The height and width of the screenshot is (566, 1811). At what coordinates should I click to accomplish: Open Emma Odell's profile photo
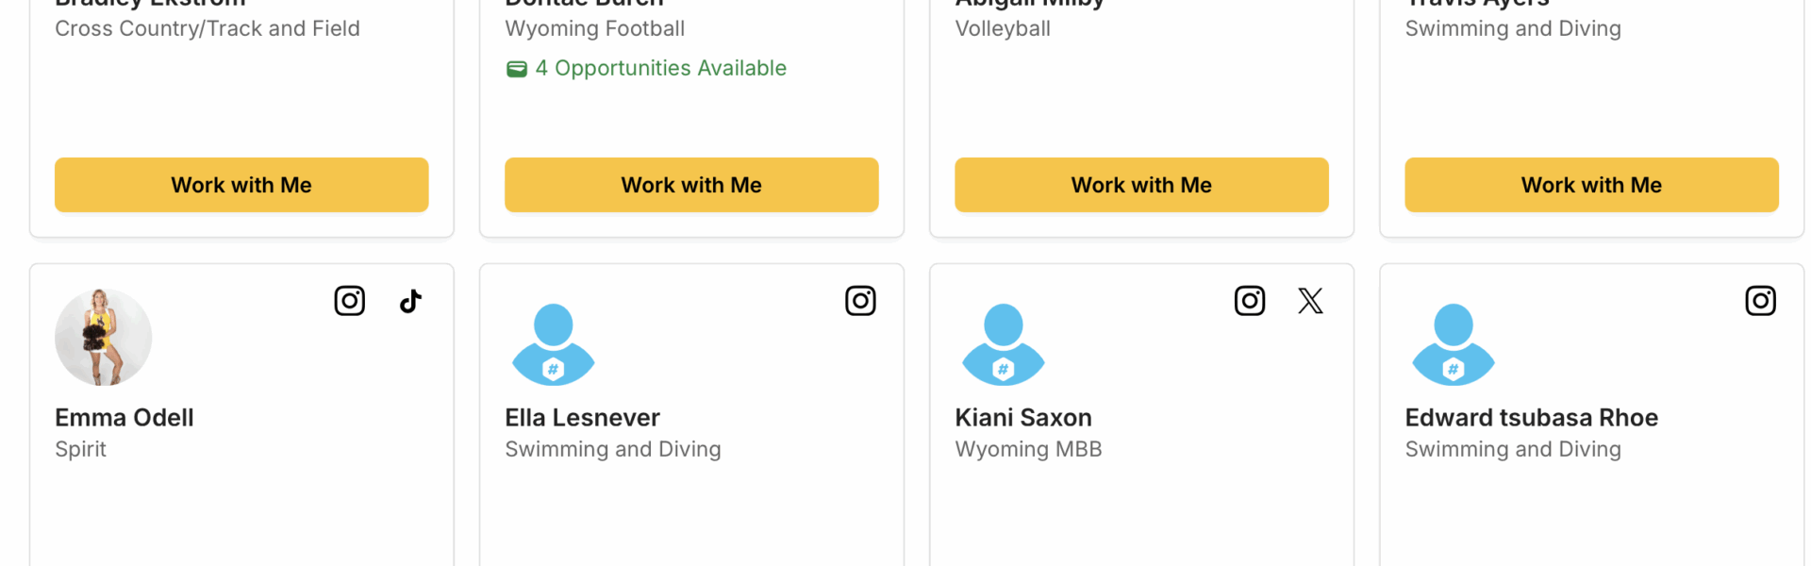(x=104, y=338)
